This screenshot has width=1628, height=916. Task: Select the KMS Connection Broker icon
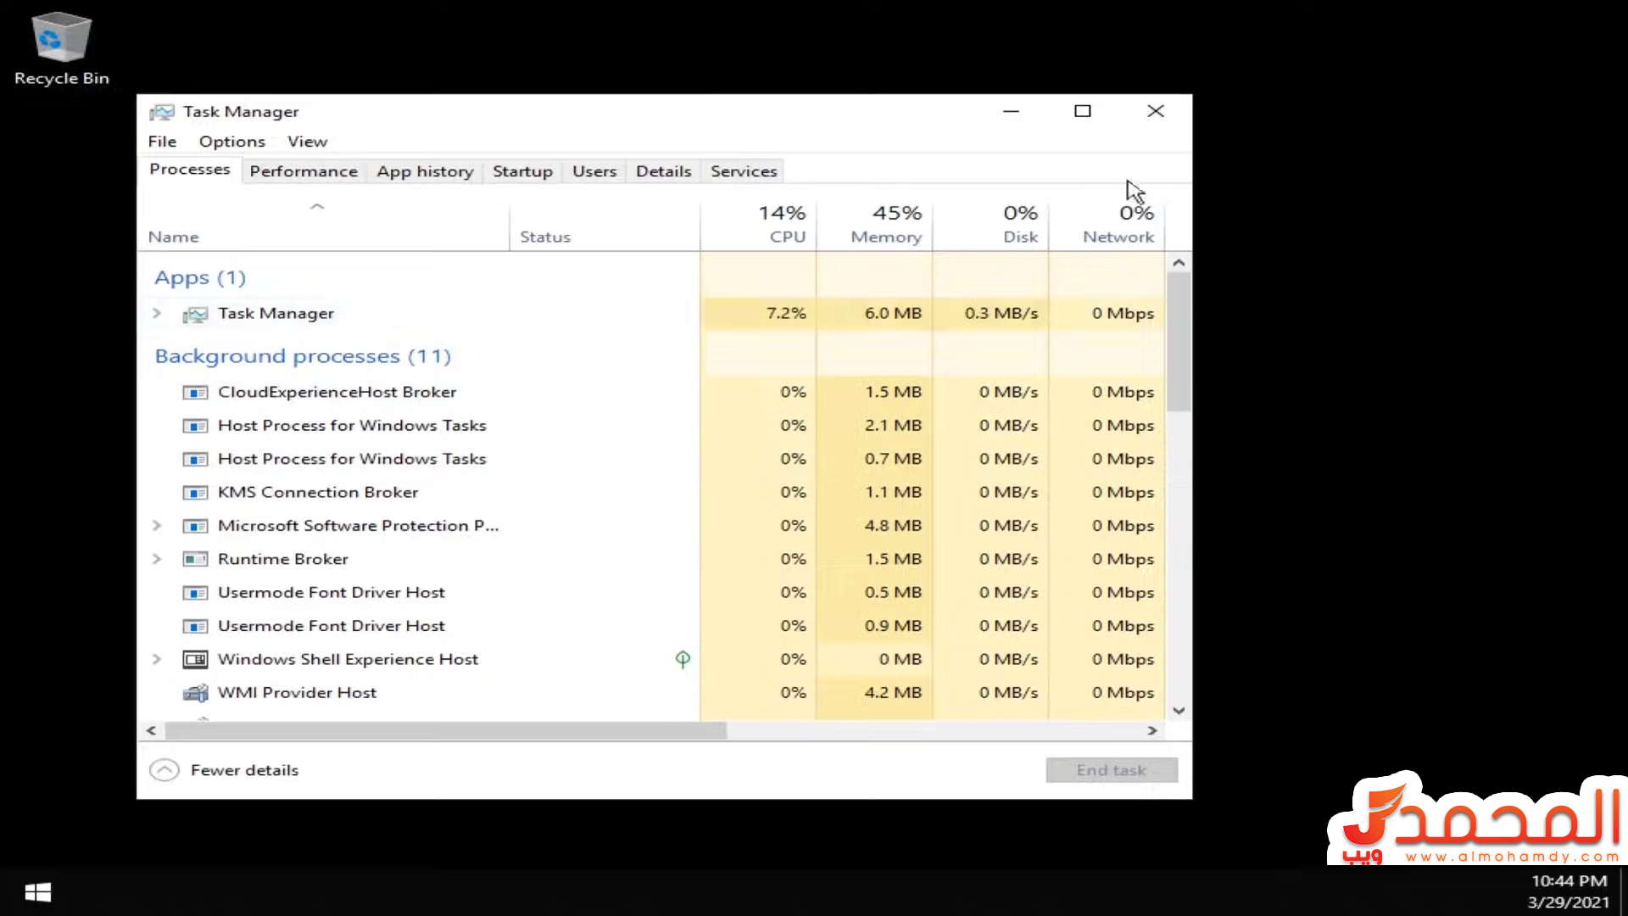pos(195,493)
